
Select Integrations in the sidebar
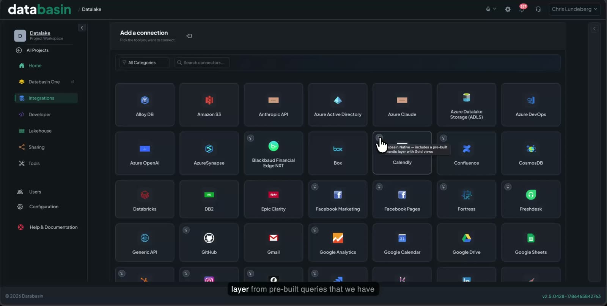(46, 98)
